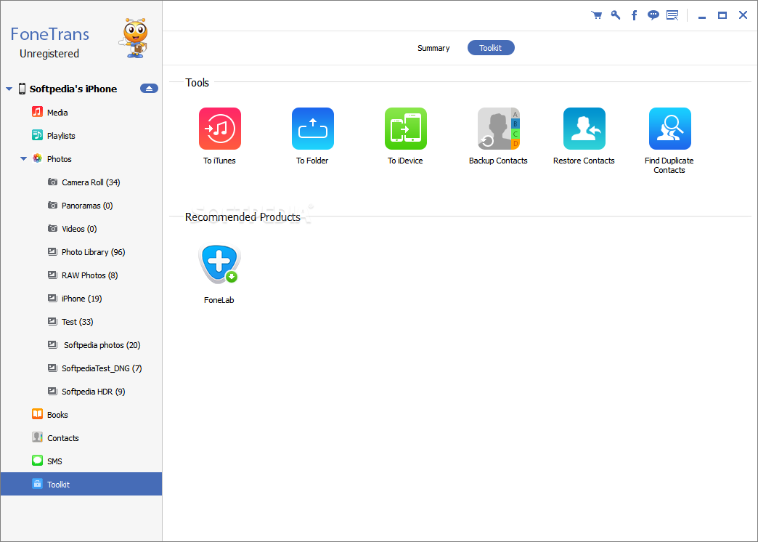Screen dimensions: 758x542
Task: Visit Facebook page via f icon
Action: (635, 15)
